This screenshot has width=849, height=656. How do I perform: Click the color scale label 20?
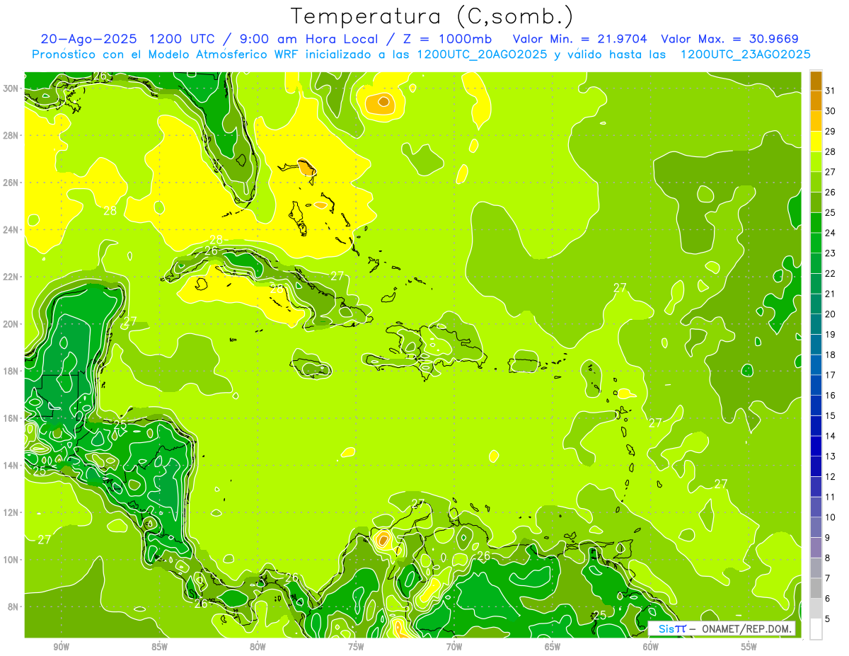[x=831, y=314]
